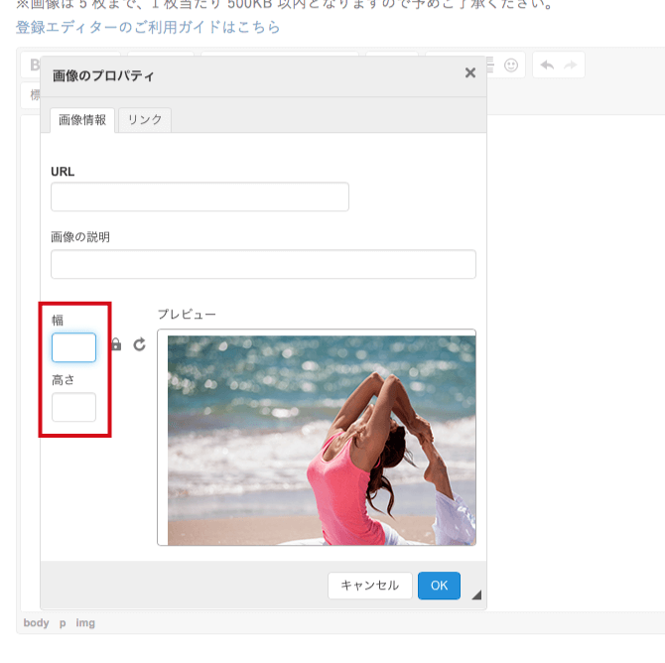This screenshot has width=665, height=663.
Task: Focus the 高さ height input
Action: click(73, 407)
